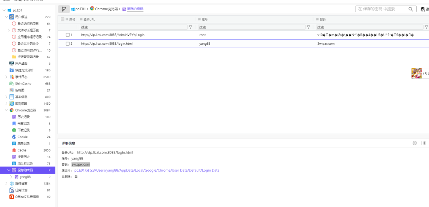
Task: Open 快捷方式分析 shortcut analysis
Action: 24,70
